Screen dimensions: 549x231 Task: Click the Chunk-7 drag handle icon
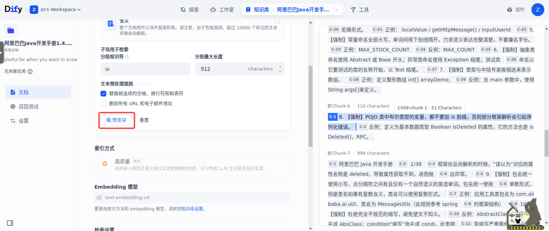330,153
